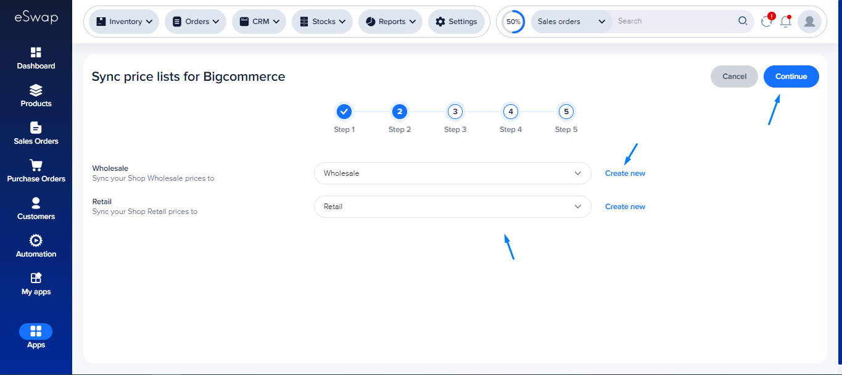Viewport: 842px width, 375px height.
Task: Click the notifications bell icon
Action: pos(785,22)
